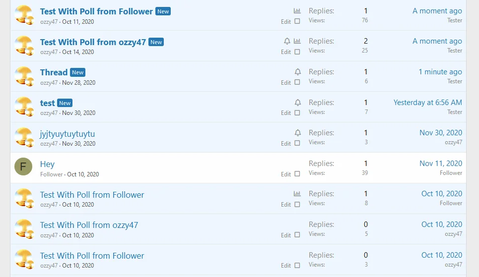Select checkbox on 'jyjtyuytuytuytu' thread row
Image resolution: width=479 pixels, height=277 pixels.
(297, 143)
